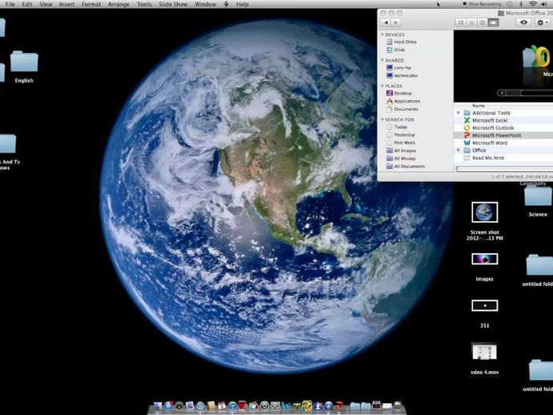The height and width of the screenshot is (415, 553).
Task: Click Finder forward arrow button
Action: pyautogui.click(x=396, y=22)
